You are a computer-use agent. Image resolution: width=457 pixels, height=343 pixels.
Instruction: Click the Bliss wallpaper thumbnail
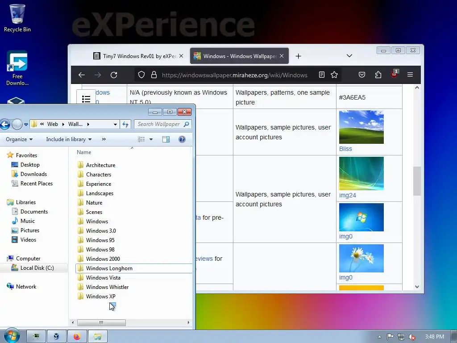coord(361,127)
